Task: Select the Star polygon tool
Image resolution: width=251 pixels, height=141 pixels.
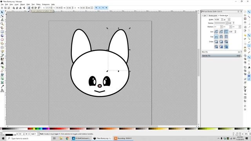Action: coord(2,43)
